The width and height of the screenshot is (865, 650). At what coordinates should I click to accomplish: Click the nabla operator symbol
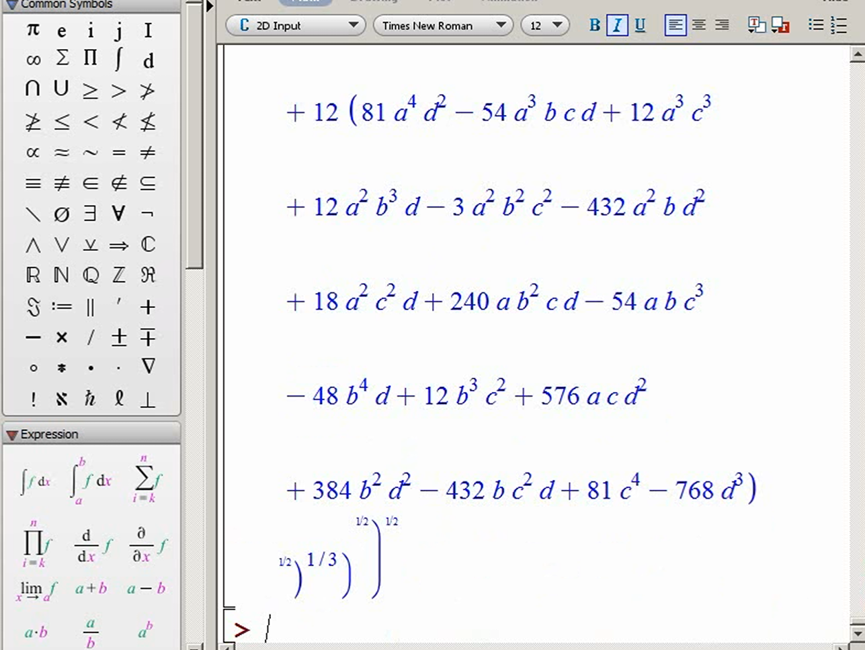[148, 366]
